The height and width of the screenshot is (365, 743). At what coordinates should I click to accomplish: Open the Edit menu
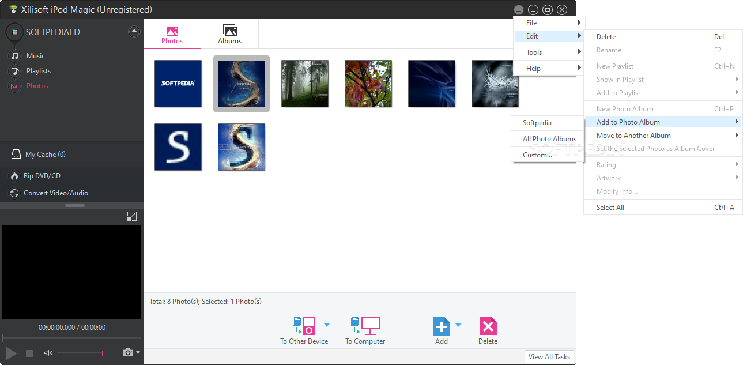(x=549, y=36)
